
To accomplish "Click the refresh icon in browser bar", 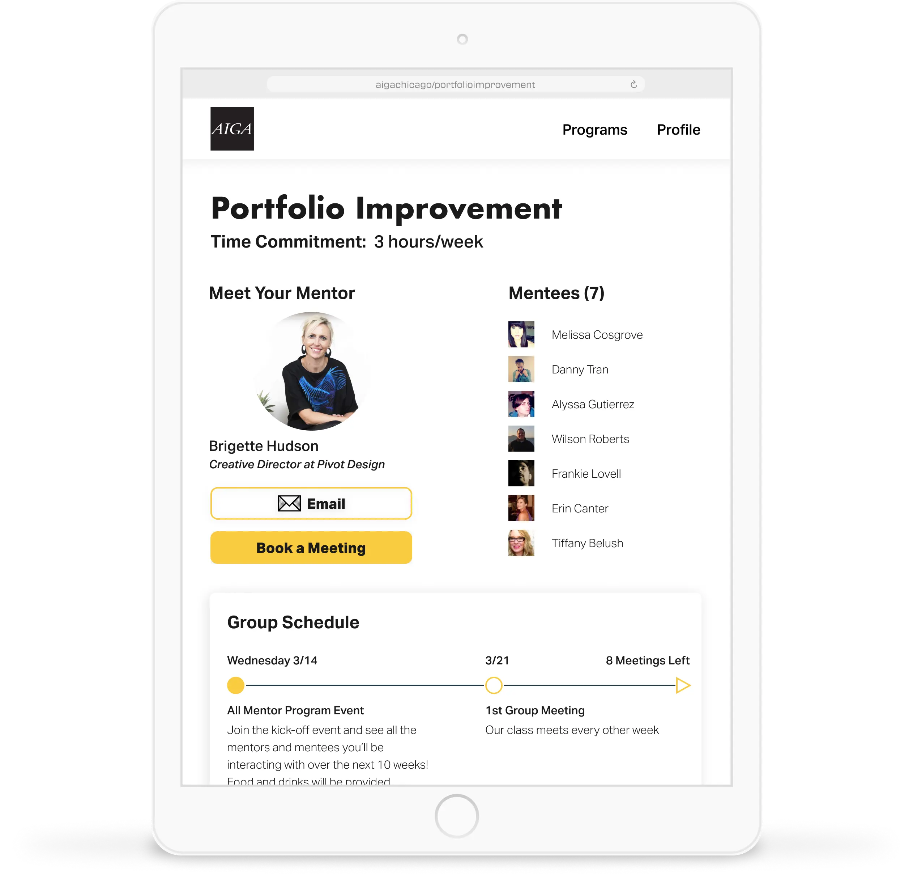I will (636, 84).
